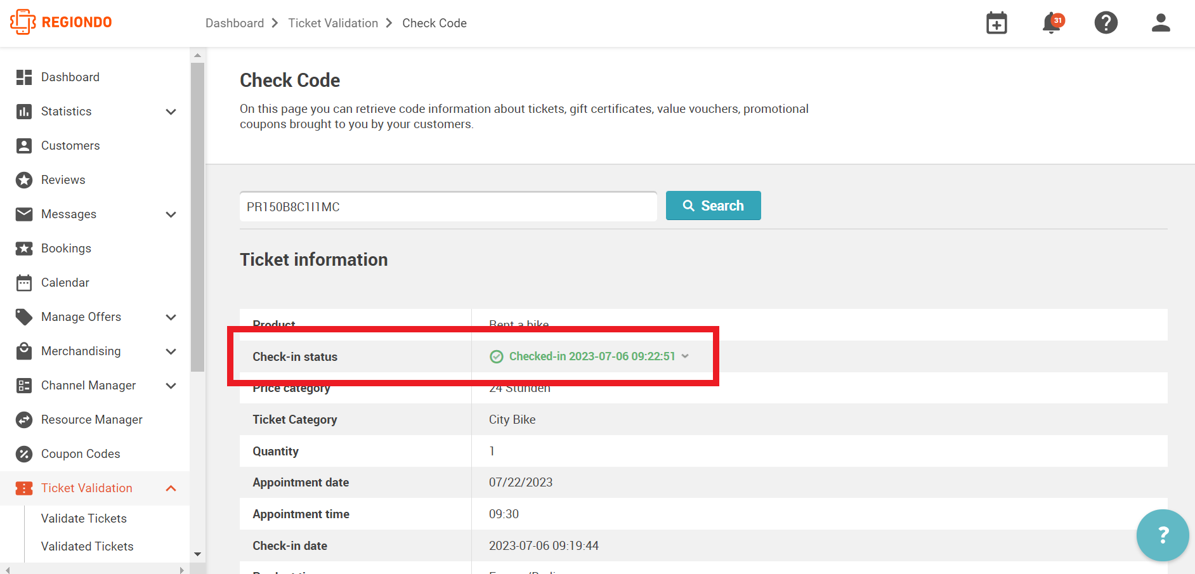Expand the Statistics submenu chevron

tap(171, 112)
